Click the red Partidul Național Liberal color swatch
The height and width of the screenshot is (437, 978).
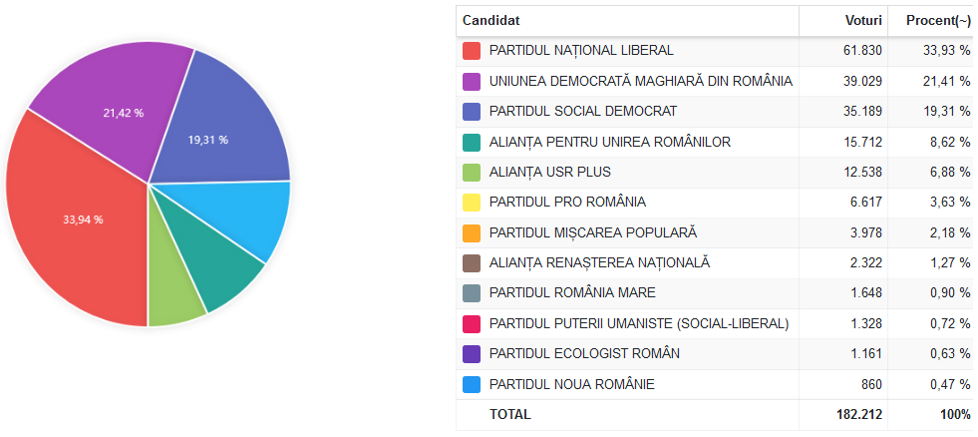pos(471,51)
